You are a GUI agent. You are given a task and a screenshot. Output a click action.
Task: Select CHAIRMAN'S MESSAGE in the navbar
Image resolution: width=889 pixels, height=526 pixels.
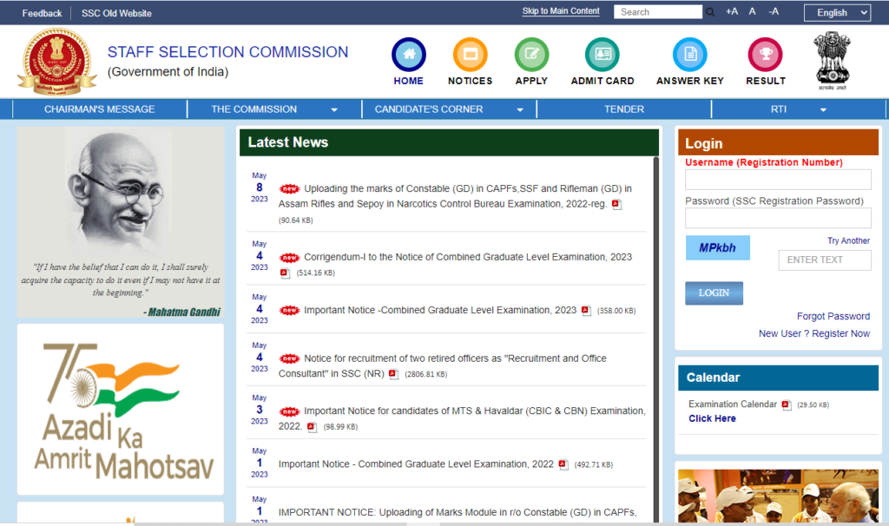(x=98, y=108)
